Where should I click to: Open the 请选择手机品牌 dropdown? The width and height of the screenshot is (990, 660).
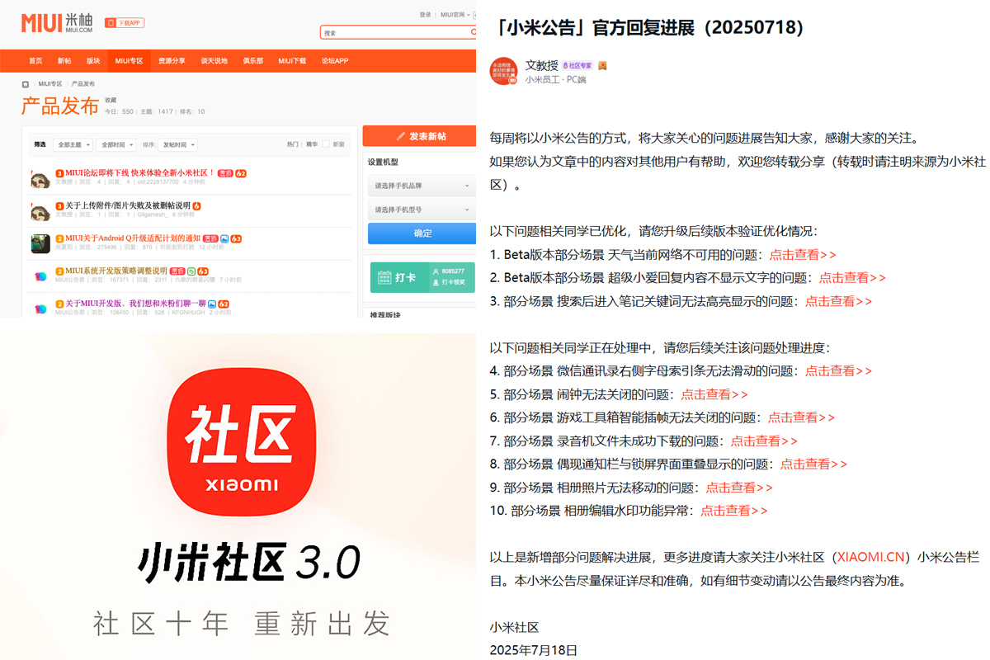[x=422, y=186]
